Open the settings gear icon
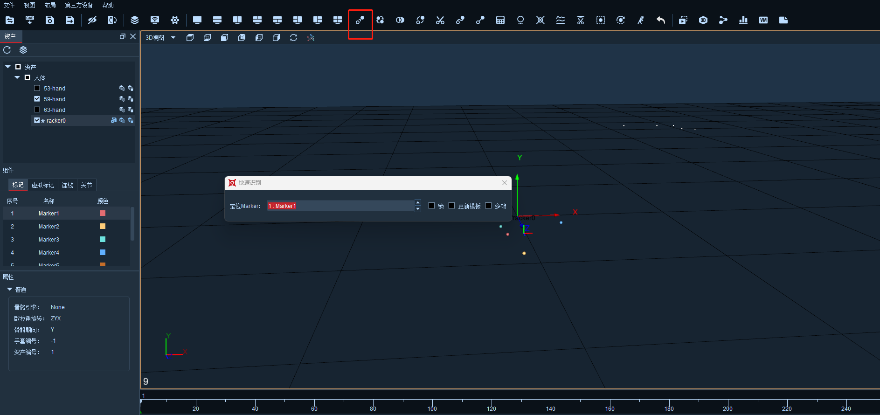 [x=175, y=20]
